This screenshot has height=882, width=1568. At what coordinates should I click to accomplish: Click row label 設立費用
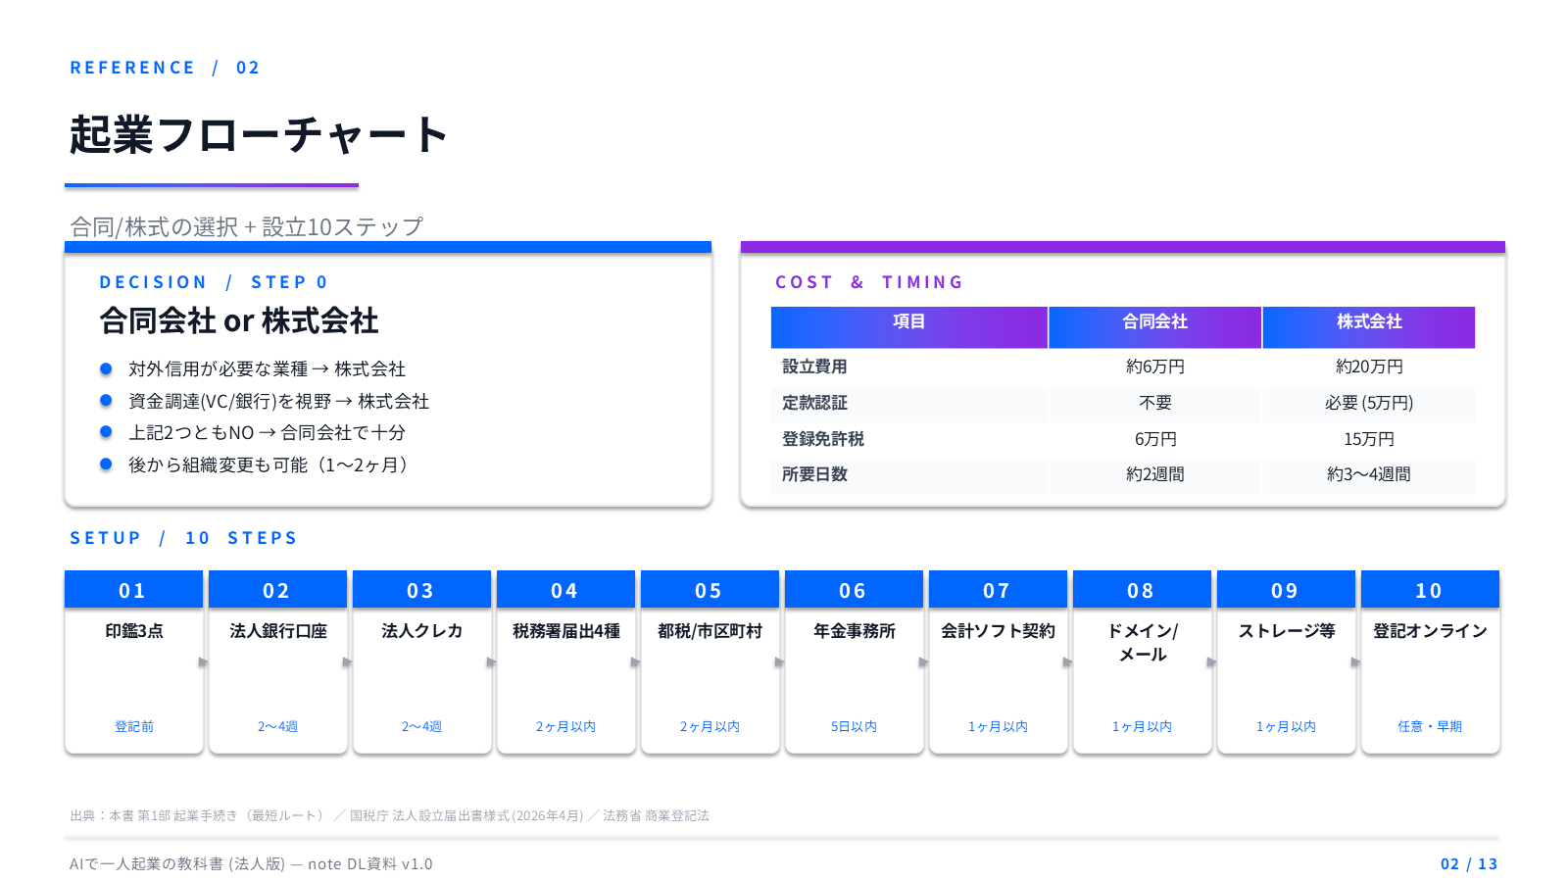[814, 367]
